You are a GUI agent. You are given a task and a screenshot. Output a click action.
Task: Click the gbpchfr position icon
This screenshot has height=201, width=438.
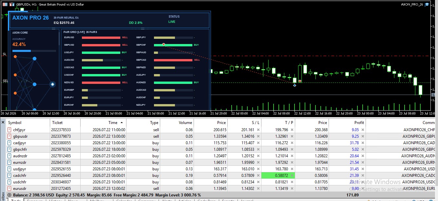click(10, 149)
